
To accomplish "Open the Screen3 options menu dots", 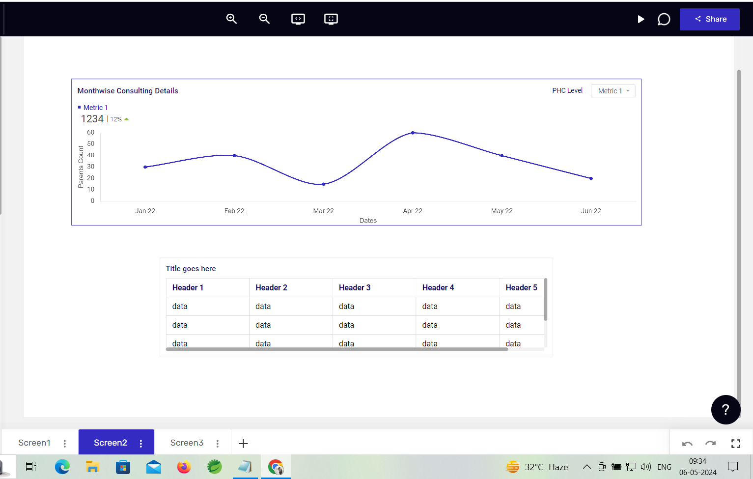I will pyautogui.click(x=218, y=443).
